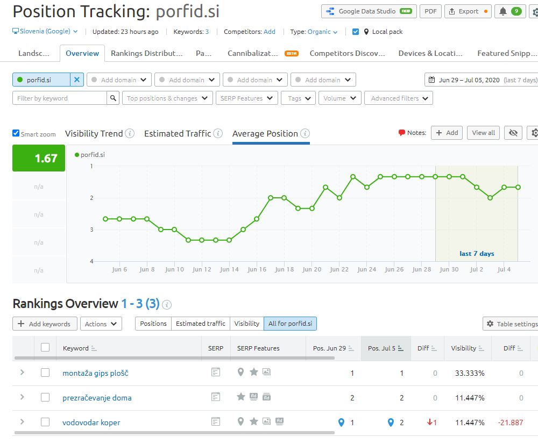Select the prezračevanje doma row checkbox
Screen dimensions: 538x444
tap(45, 397)
